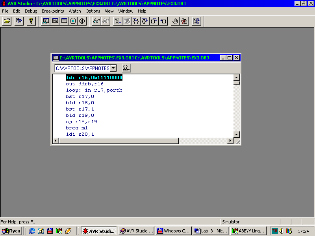Viewport: 315px width, 236px height.
Task: Click the horizontal scroll right arrow
Action: point(230,141)
